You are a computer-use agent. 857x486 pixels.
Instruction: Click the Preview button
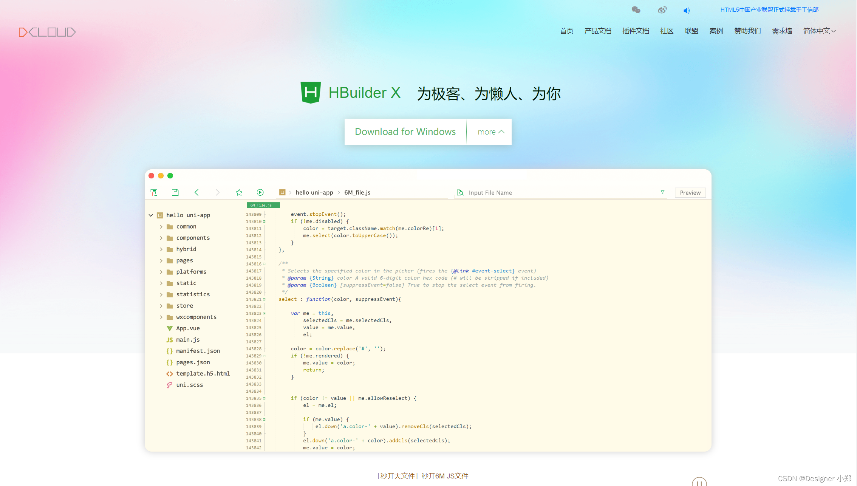[x=690, y=193]
